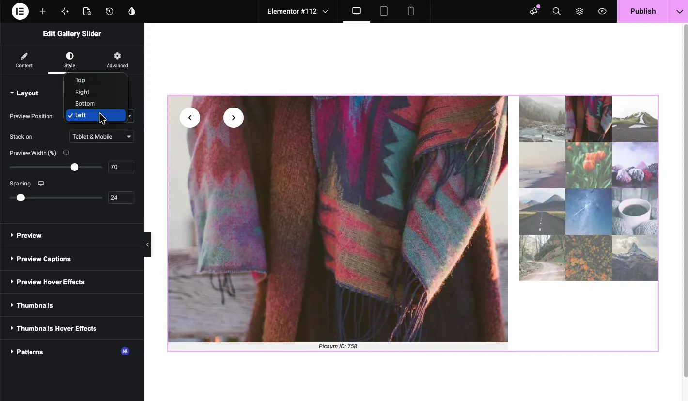Open the Publish options arrow
The height and width of the screenshot is (401, 688).
(679, 11)
